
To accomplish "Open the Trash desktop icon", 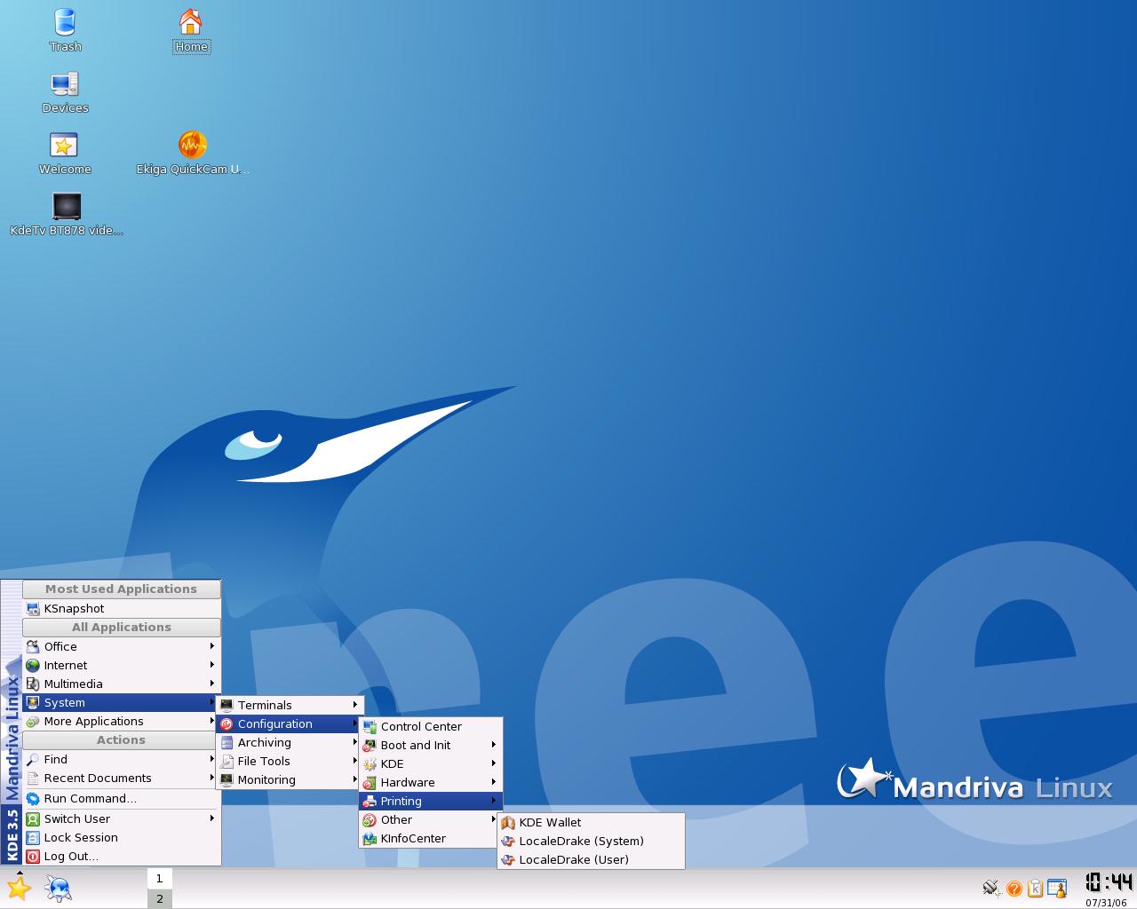I will pos(65,30).
